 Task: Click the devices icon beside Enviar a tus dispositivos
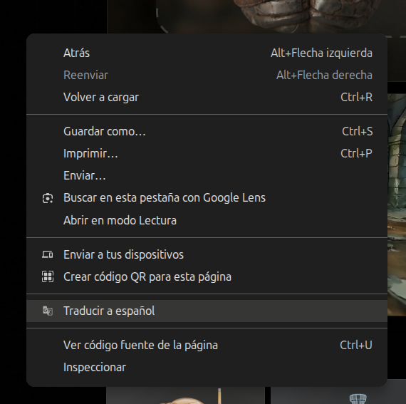[x=48, y=254]
